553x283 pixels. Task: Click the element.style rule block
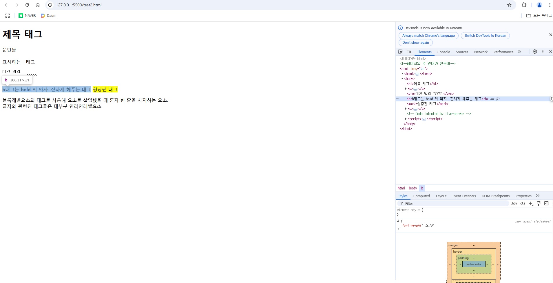[474, 212]
